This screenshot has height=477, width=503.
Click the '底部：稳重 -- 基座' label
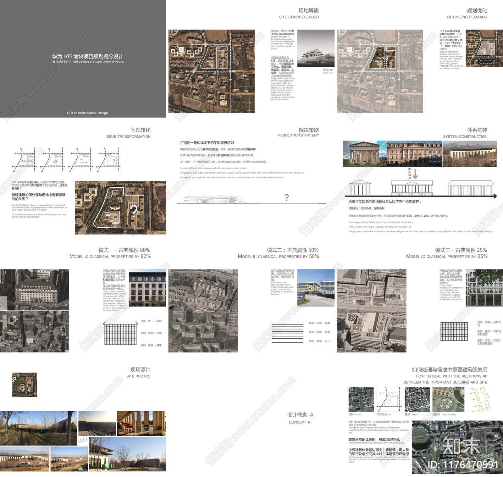tap(151, 345)
